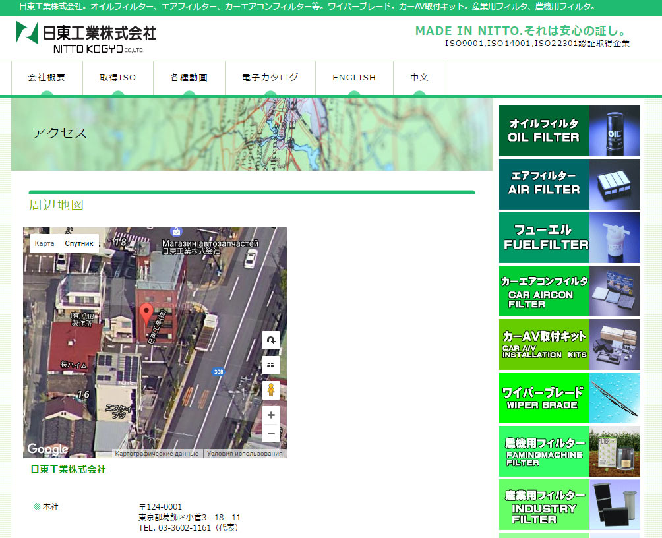Open the OIL FILTER product banner
This screenshot has height=538, width=662.
pos(569,131)
